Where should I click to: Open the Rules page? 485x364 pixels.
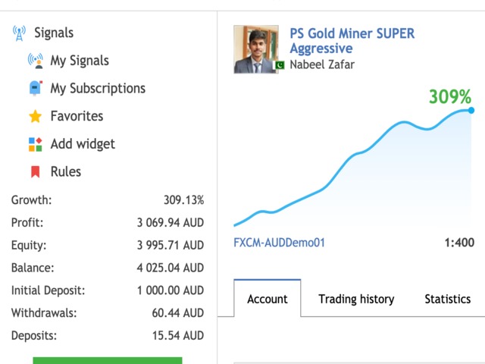coord(65,172)
